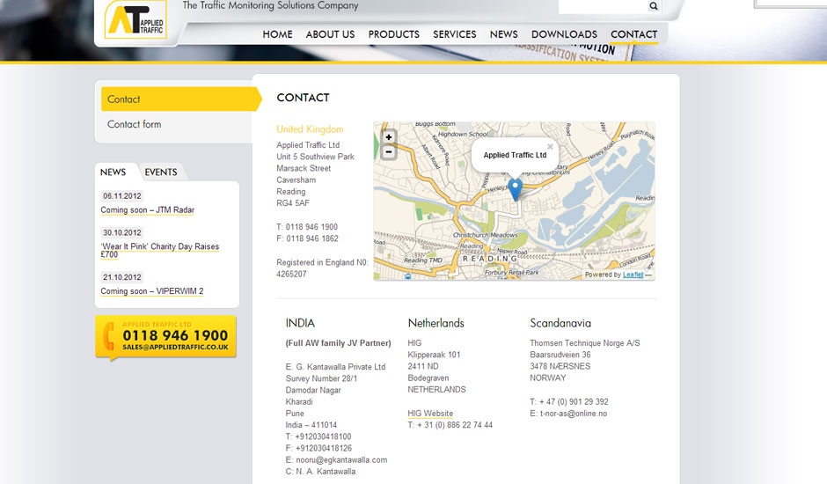Click the date 06.11.2012
Screen dimensions: 827x484
pos(121,196)
